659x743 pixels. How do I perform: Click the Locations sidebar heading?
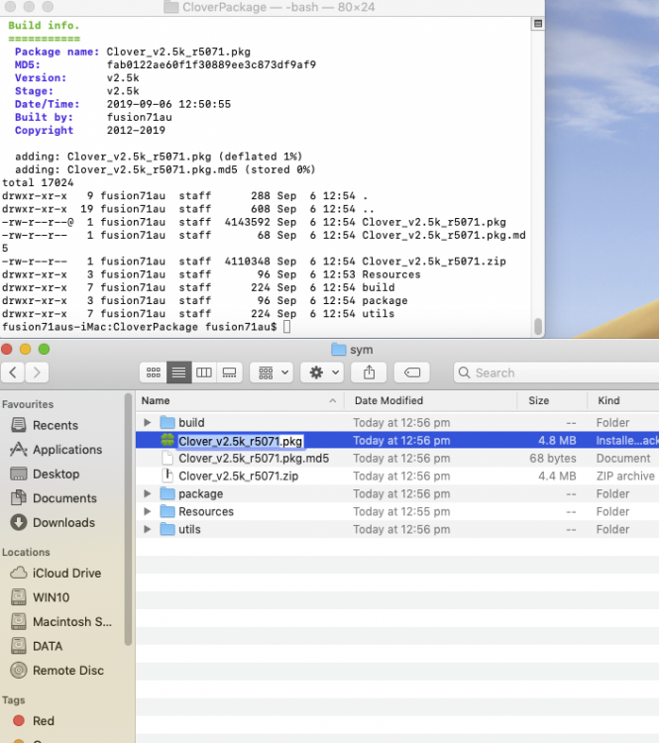coord(26,552)
